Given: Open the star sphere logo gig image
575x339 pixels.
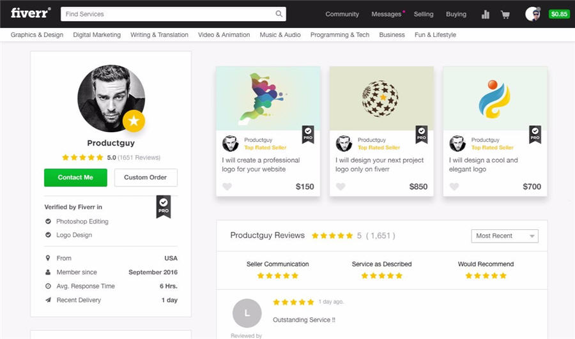Looking at the screenshot, I should click(381, 98).
